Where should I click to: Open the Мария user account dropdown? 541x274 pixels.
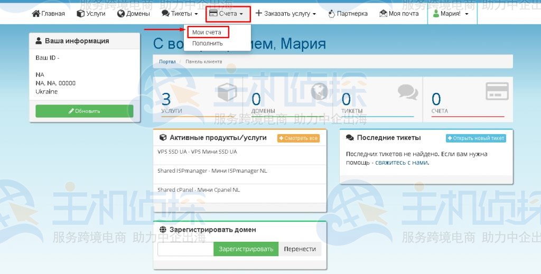coord(451,14)
